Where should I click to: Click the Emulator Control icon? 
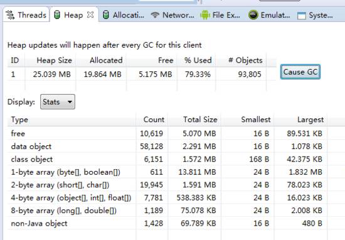pos(253,14)
